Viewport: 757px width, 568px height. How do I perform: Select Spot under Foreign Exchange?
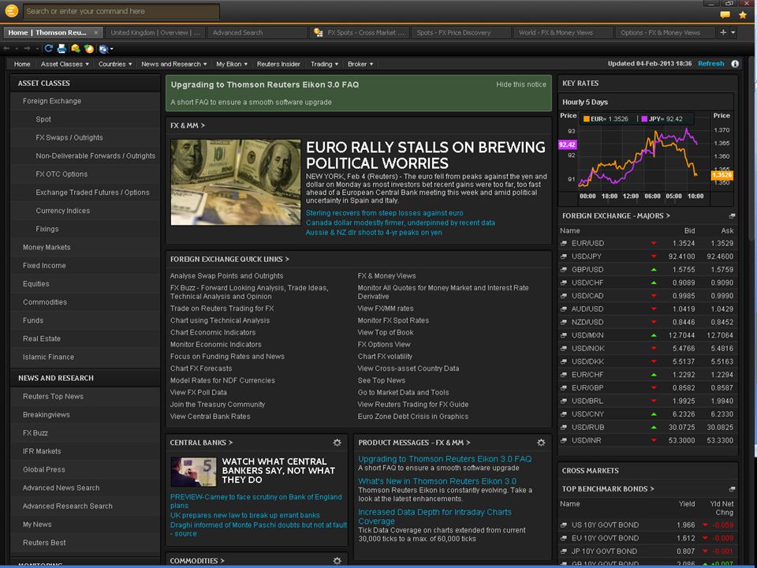pyautogui.click(x=43, y=119)
